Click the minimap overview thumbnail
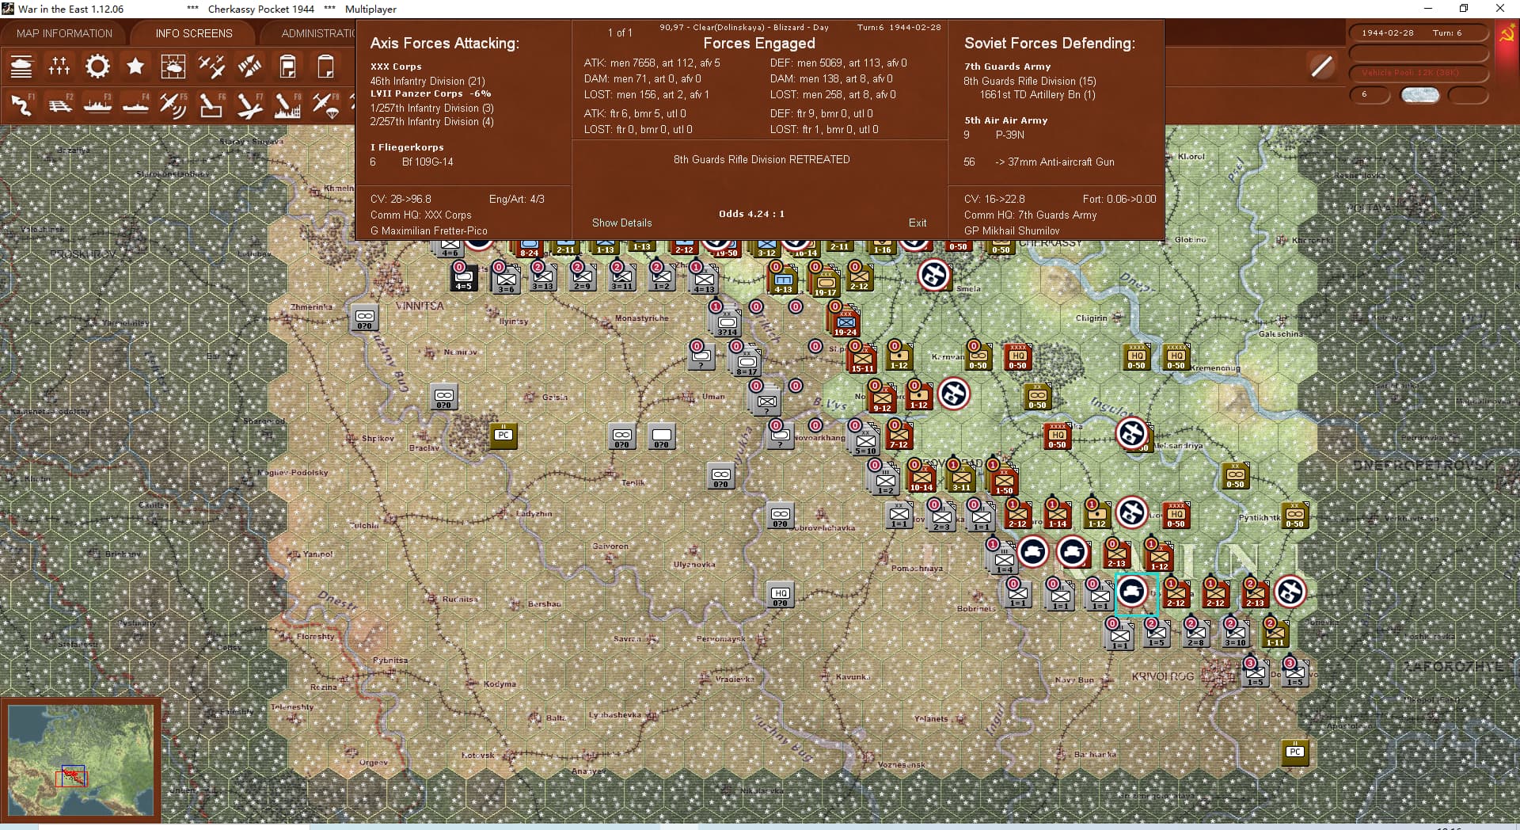Image resolution: width=1520 pixels, height=830 pixels. point(81,760)
